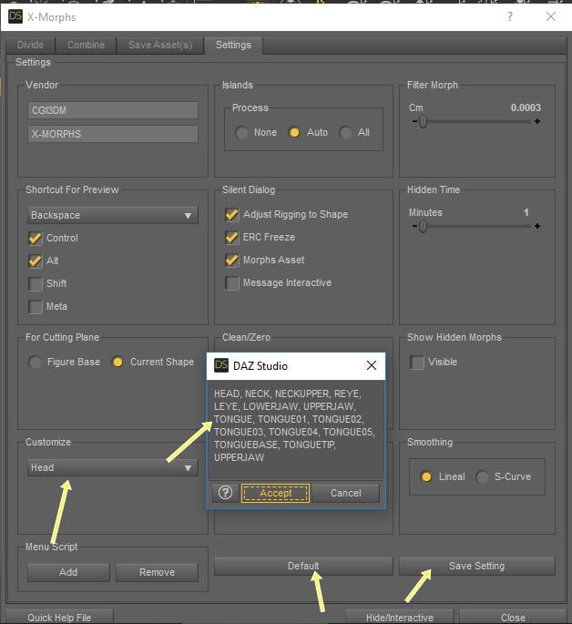Click Accept in the DAZ Studio popup
This screenshot has width=572, height=624.
(275, 493)
